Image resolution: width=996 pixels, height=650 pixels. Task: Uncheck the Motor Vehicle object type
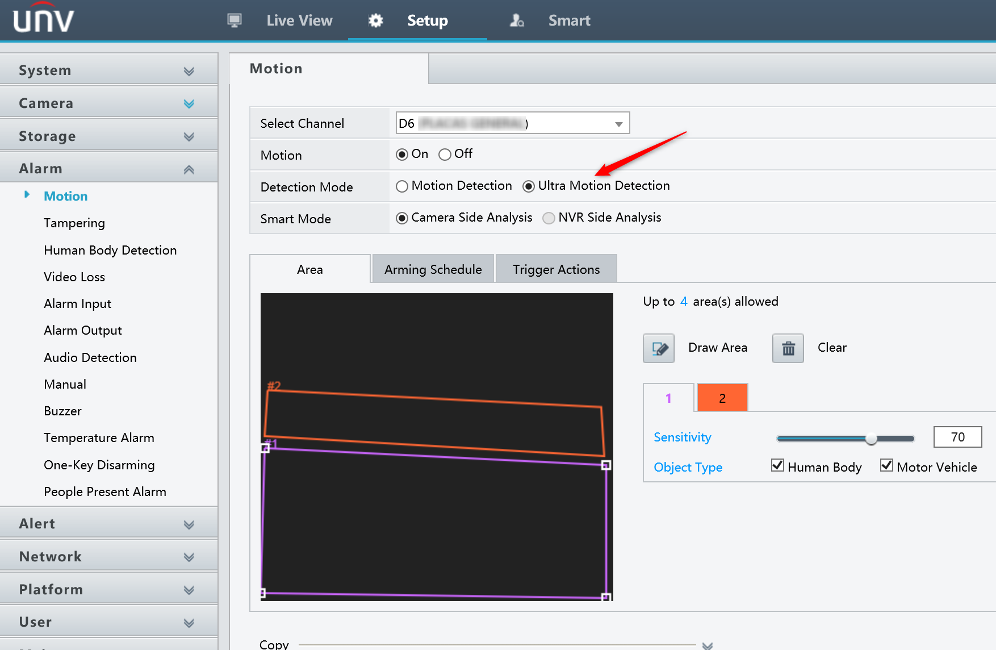pos(886,465)
